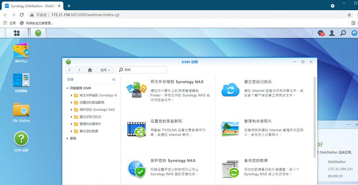Expand the 备份您的数据 tree arrow
The height and width of the screenshot is (185, 358).
point(71,131)
